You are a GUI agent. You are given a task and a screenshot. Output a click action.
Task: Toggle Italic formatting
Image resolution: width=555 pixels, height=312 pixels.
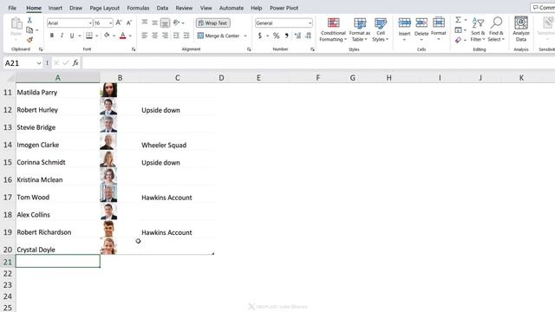click(62, 36)
